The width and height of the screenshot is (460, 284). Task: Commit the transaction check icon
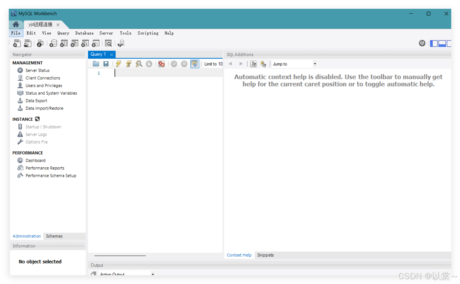174,64
